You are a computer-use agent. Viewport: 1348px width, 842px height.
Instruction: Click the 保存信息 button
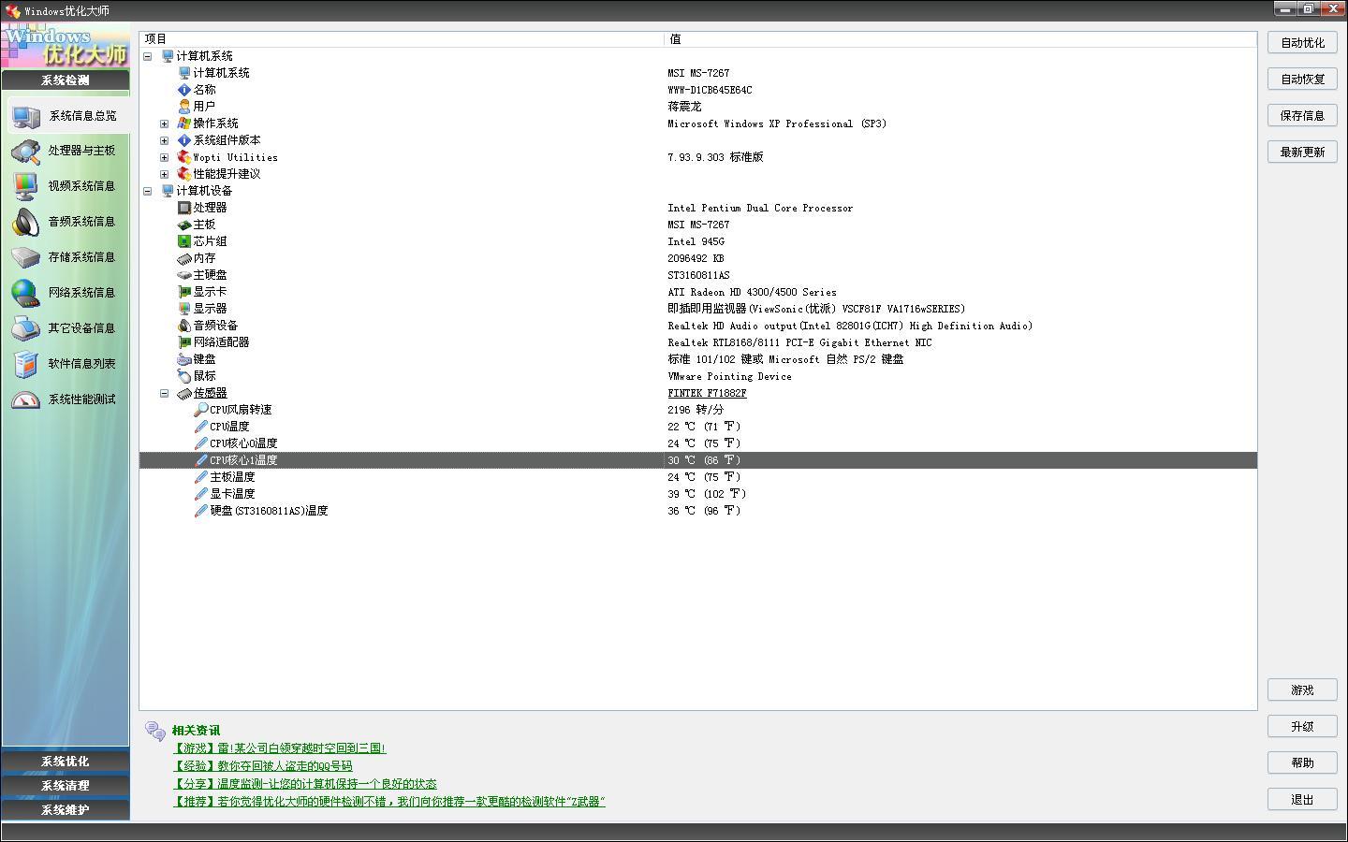(x=1302, y=116)
